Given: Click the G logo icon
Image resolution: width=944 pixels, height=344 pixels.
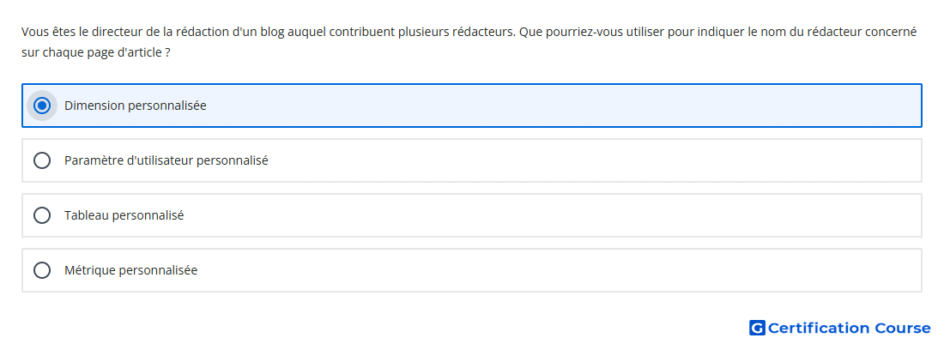Looking at the screenshot, I should [x=757, y=328].
